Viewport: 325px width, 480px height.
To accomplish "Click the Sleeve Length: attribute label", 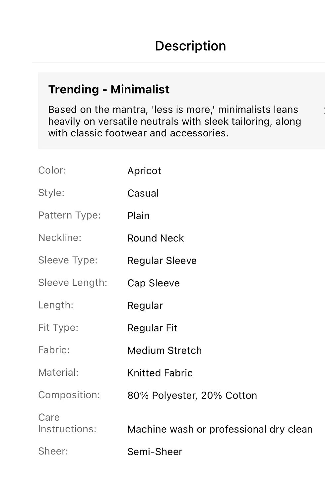I will [73, 283].
